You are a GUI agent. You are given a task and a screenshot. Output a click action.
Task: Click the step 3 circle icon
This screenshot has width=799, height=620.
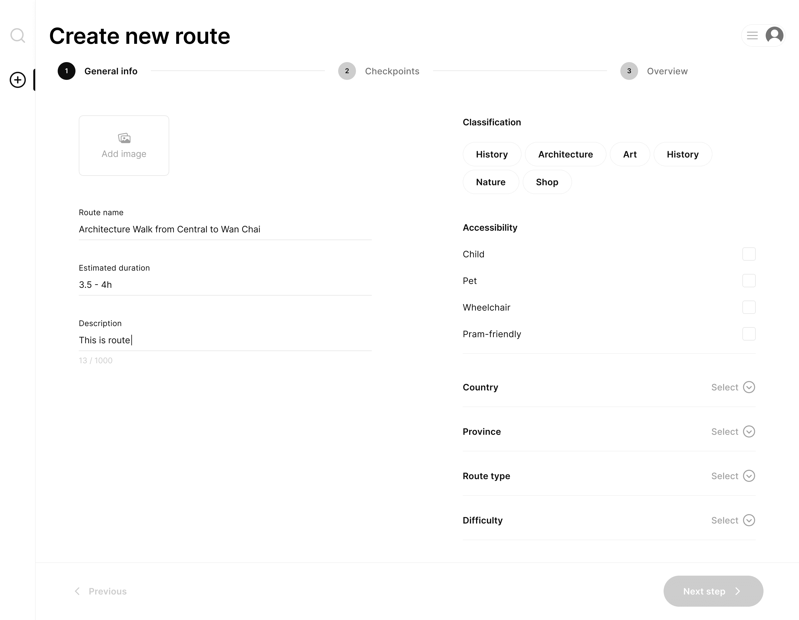point(629,71)
